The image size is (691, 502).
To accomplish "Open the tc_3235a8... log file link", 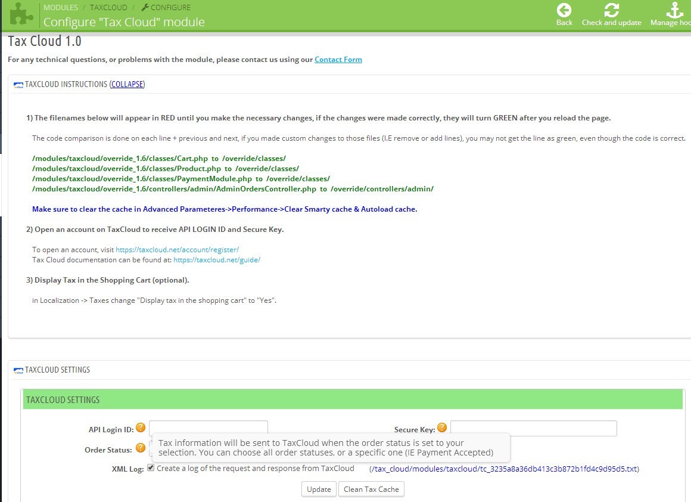I will pyautogui.click(x=504, y=469).
